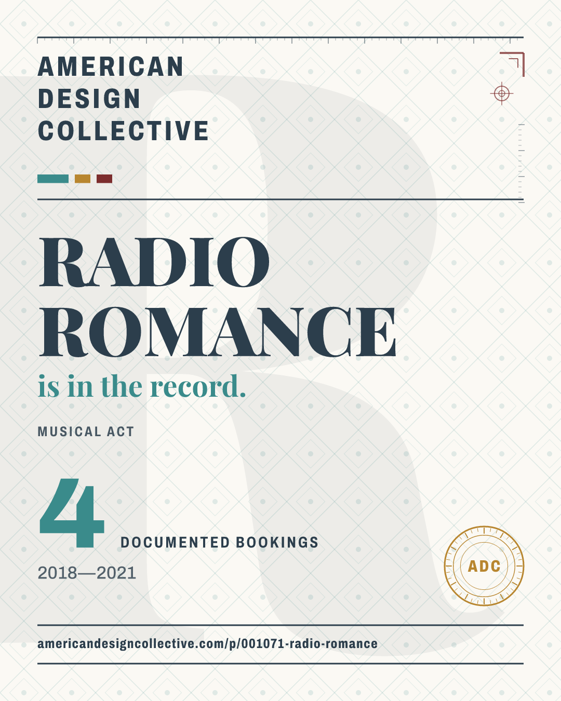The width and height of the screenshot is (561, 701).
Task: Click the vertical ruler tick marks
Action: (x=521, y=163)
